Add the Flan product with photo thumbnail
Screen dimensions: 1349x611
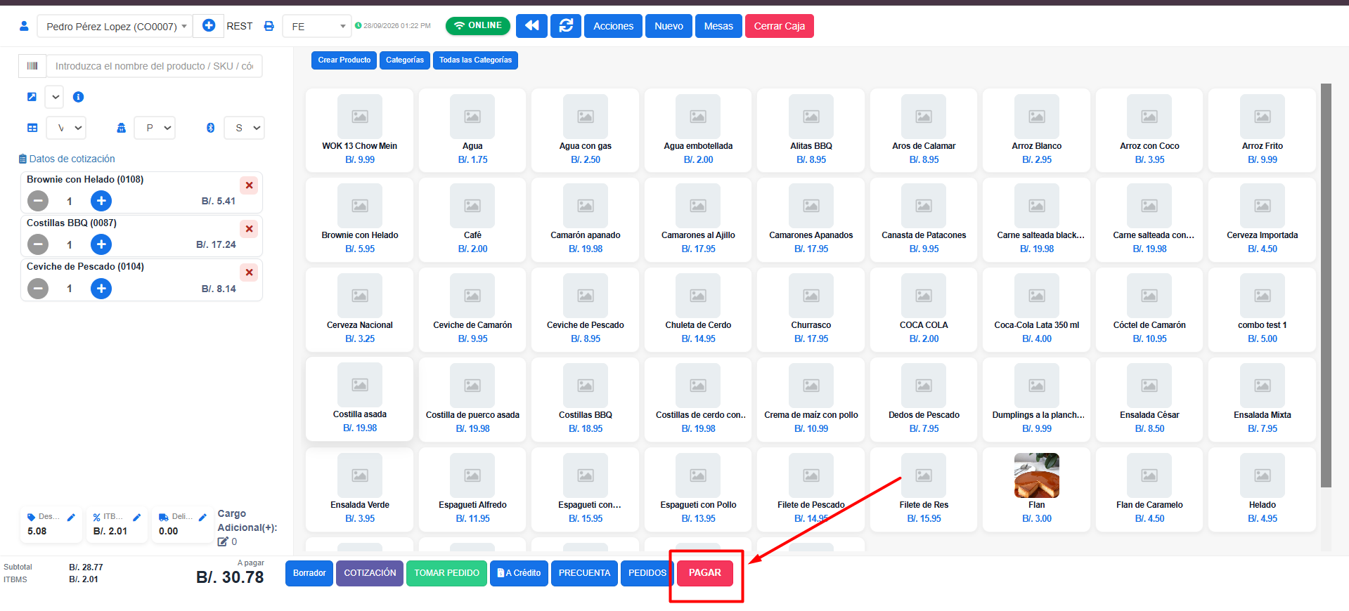(x=1036, y=488)
